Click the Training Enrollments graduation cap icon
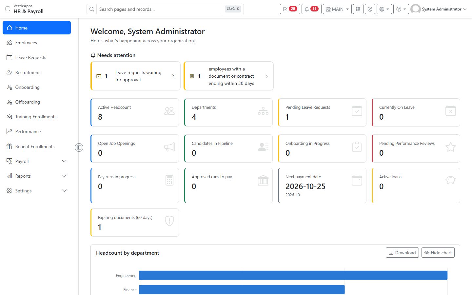Viewport: 472px width, 295px height. pyautogui.click(x=10, y=117)
